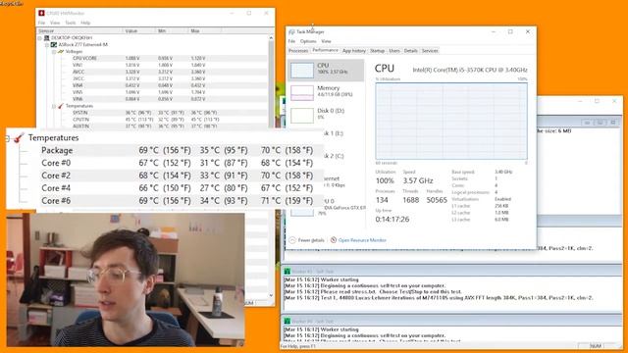
Task: Click the HWMonitor app icon in title bar
Action: (41, 13)
